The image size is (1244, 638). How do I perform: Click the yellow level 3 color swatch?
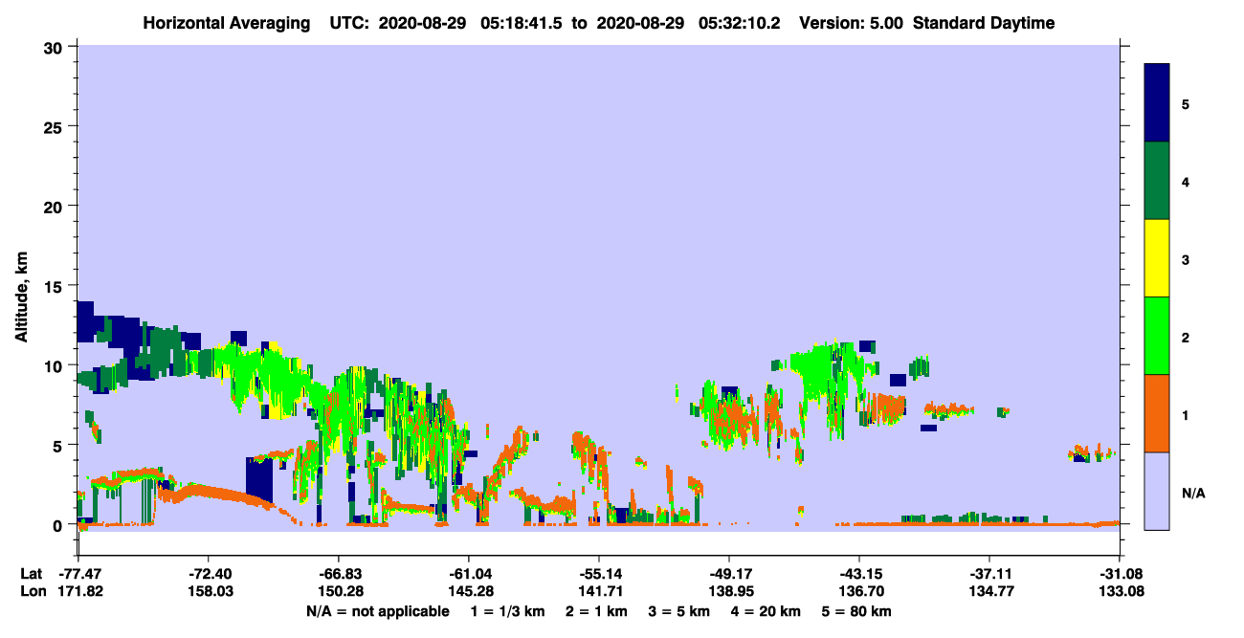[1157, 258]
